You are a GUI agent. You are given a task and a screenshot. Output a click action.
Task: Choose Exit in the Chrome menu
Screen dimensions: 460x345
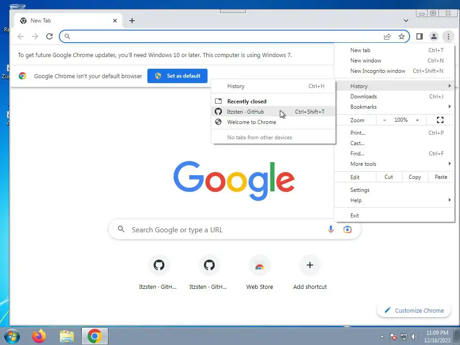394,216
